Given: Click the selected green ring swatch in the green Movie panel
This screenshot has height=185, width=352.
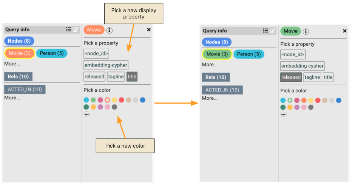Looking at the screenshot, I should click(290, 100).
